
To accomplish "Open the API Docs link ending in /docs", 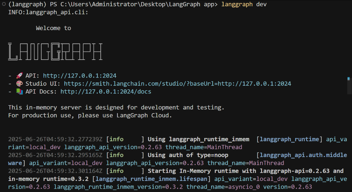I will pyautogui.click(x=105, y=92).
